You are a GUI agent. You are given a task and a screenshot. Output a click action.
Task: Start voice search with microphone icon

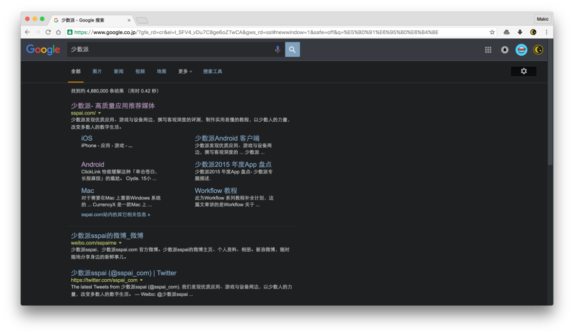pos(277,49)
